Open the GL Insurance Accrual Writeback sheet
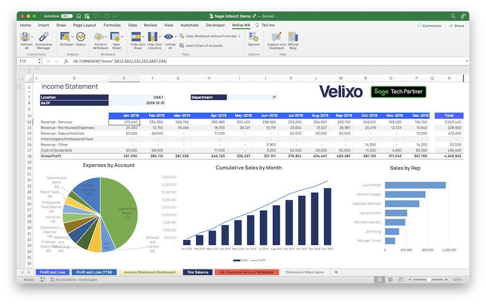This screenshot has height=305, width=486. click(x=247, y=272)
